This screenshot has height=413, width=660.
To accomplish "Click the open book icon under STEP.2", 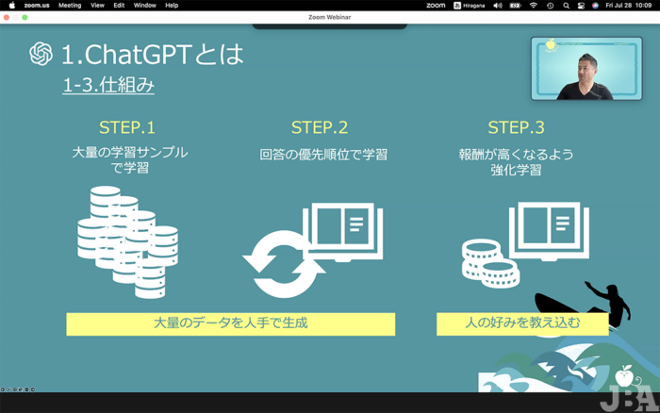I will 342,232.
